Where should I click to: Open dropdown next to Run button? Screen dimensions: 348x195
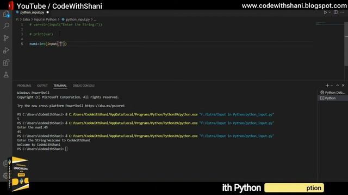click(x=330, y=12)
